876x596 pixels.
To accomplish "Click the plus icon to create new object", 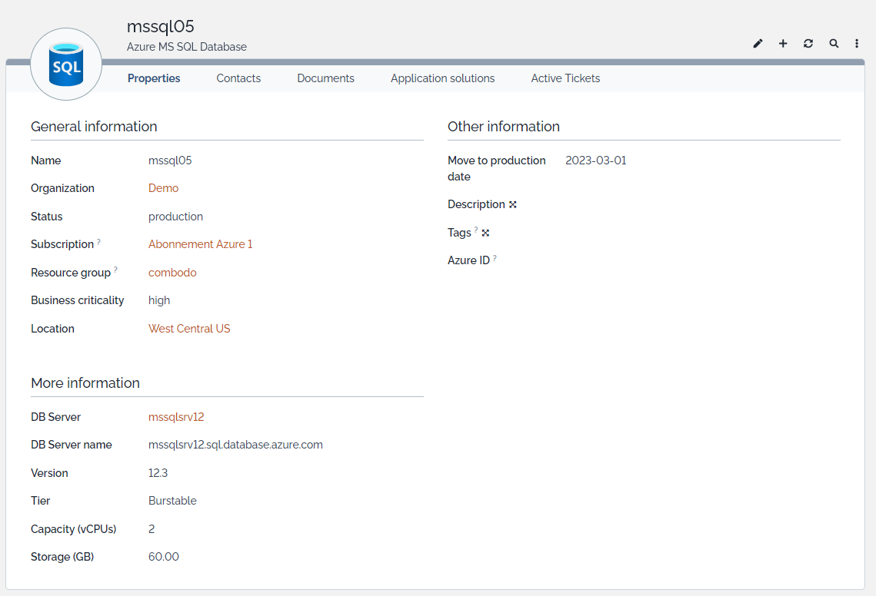I will point(783,44).
